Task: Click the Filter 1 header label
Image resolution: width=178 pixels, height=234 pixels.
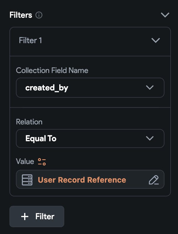Action: pyautogui.click(x=30, y=40)
